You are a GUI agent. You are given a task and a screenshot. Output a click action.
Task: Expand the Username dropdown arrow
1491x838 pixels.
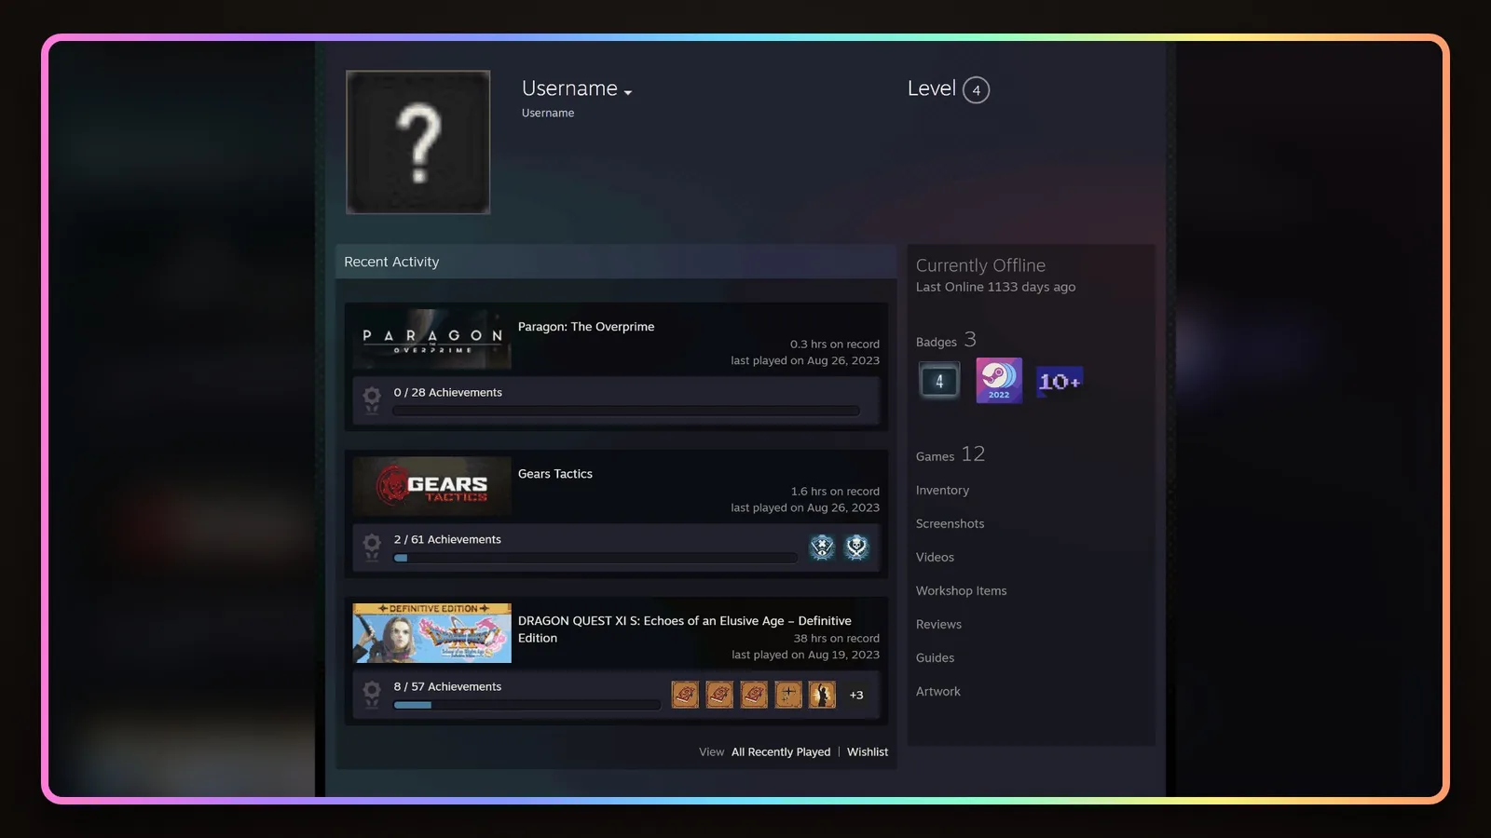[628, 92]
